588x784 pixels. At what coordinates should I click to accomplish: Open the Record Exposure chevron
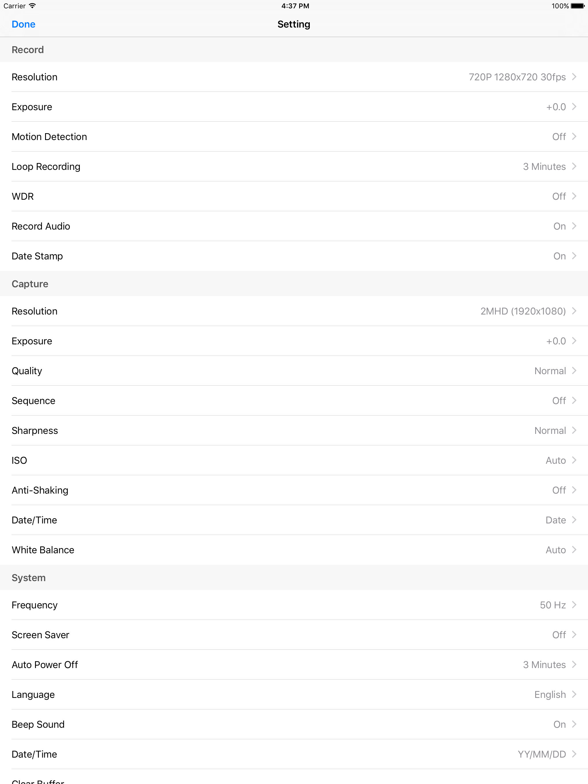coord(574,107)
